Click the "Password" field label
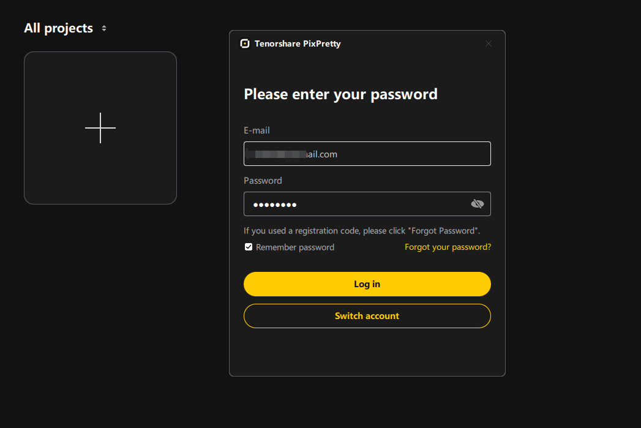Screen dimensions: 641x428 [x=263, y=181]
